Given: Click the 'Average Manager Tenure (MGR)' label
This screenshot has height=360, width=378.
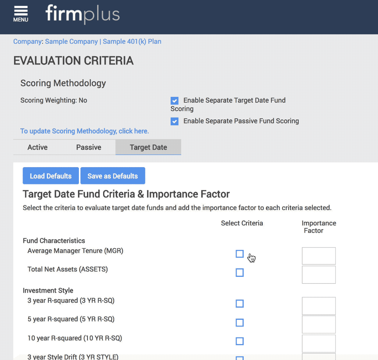Looking at the screenshot, I should [x=75, y=251].
